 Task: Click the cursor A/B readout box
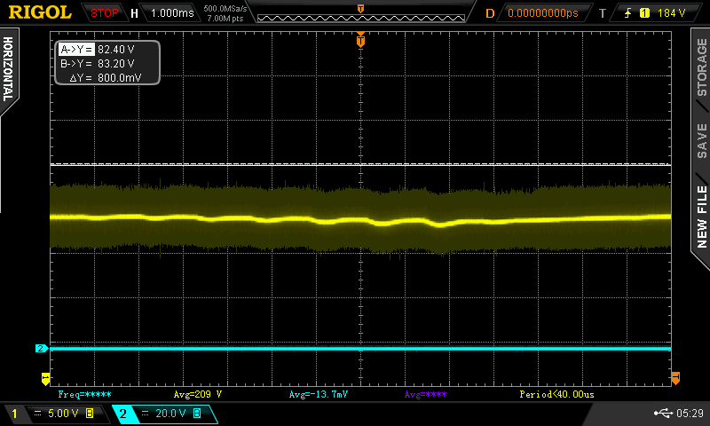click(107, 63)
